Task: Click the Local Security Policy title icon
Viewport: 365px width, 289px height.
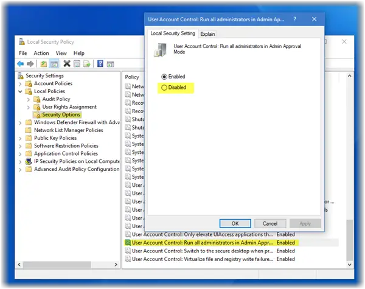Action: coord(22,42)
